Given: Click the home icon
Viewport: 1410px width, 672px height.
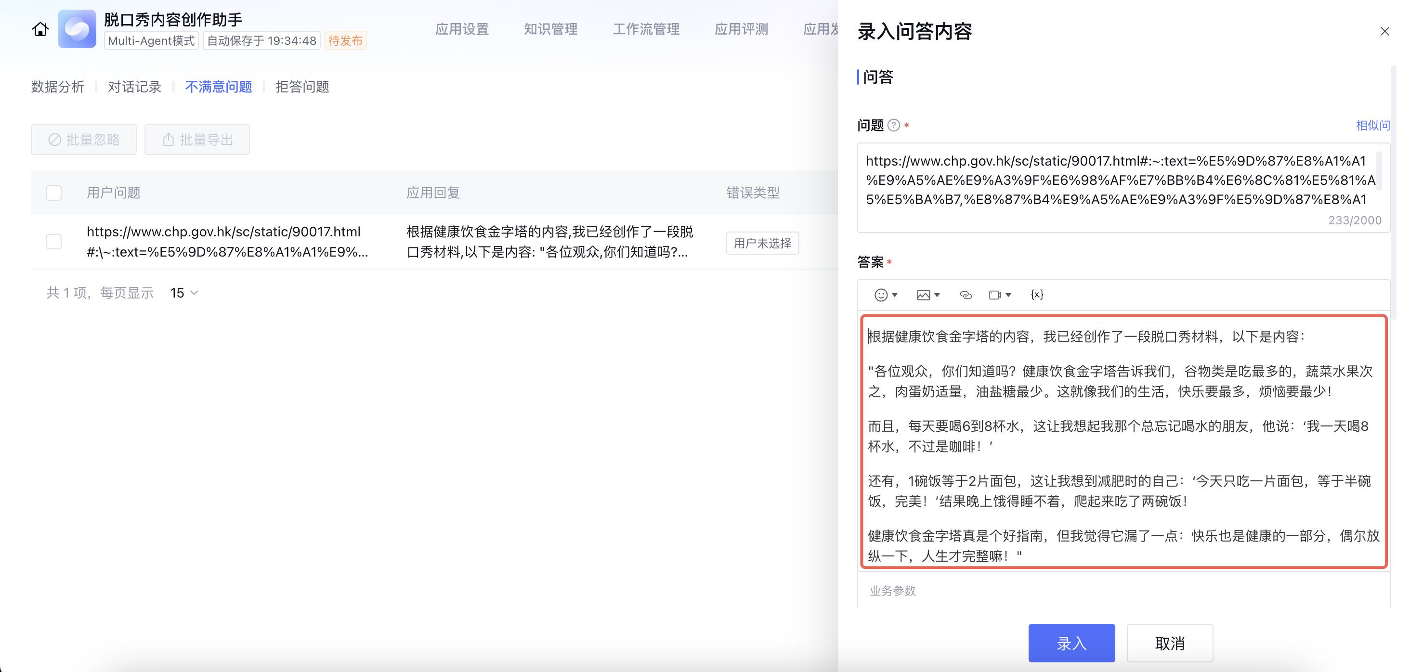Looking at the screenshot, I should [x=40, y=29].
